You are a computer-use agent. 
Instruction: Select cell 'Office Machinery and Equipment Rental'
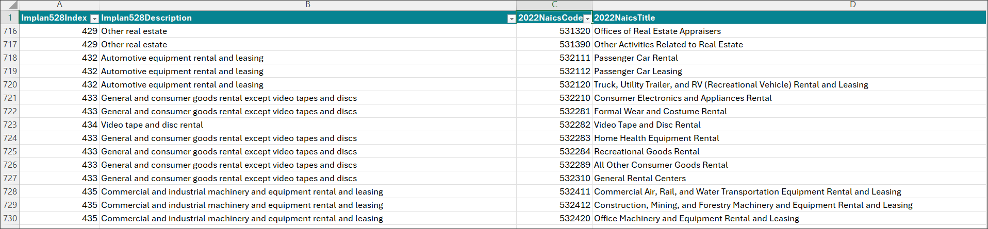[x=789, y=218]
